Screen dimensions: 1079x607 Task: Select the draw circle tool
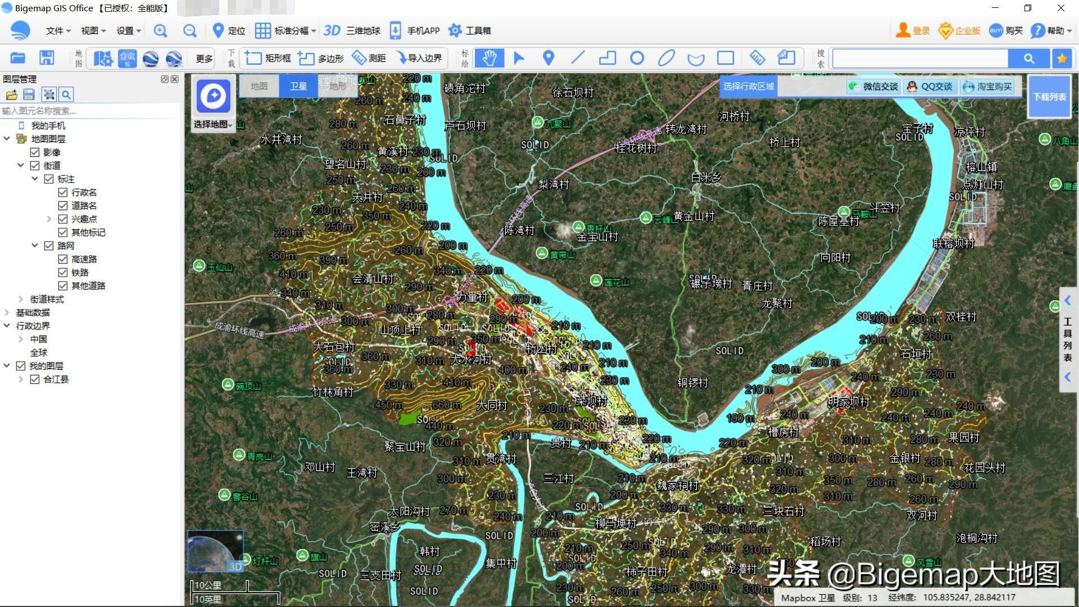(x=637, y=58)
